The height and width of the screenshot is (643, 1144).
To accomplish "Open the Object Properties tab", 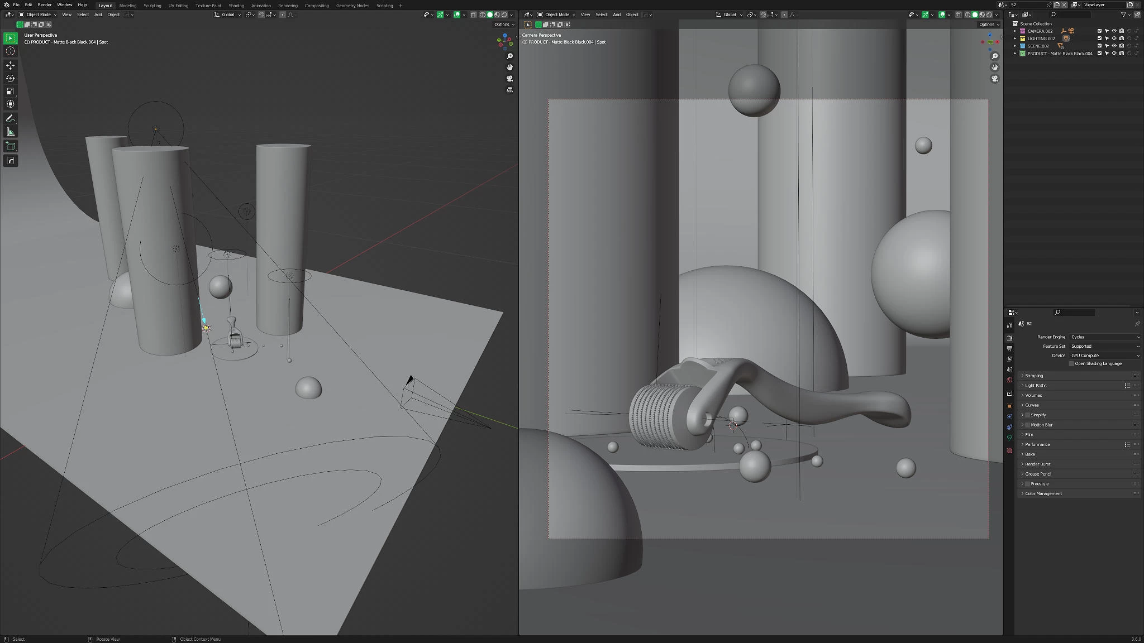I will tap(1009, 405).
